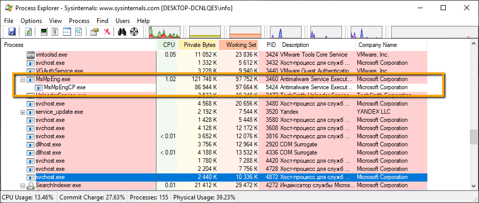Image resolution: width=479 pixels, height=203 pixels.
Task: Open the Find menu
Action: tap(102, 21)
